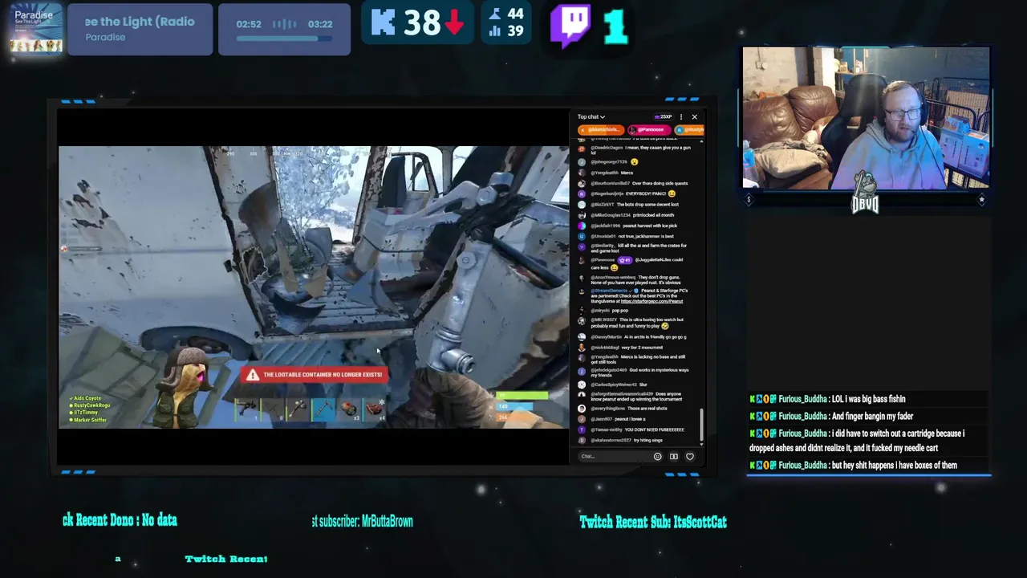
Task: Click team member Marker Sniffer name
Action: (90, 420)
